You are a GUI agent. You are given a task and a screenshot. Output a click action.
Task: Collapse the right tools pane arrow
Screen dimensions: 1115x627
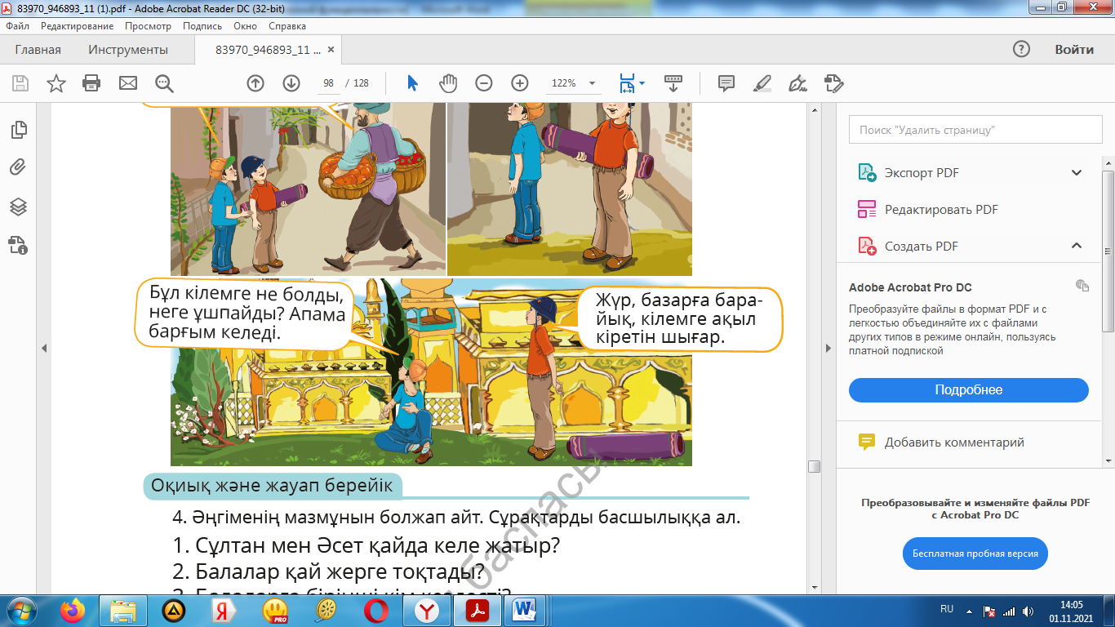coord(828,349)
